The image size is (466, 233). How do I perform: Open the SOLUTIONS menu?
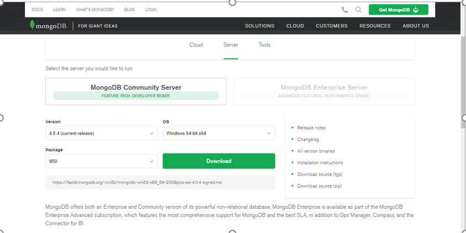pos(259,26)
